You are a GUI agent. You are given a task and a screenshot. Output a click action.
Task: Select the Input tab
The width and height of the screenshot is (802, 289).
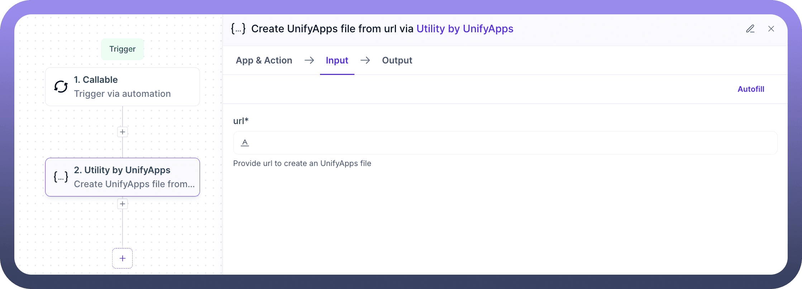point(337,60)
